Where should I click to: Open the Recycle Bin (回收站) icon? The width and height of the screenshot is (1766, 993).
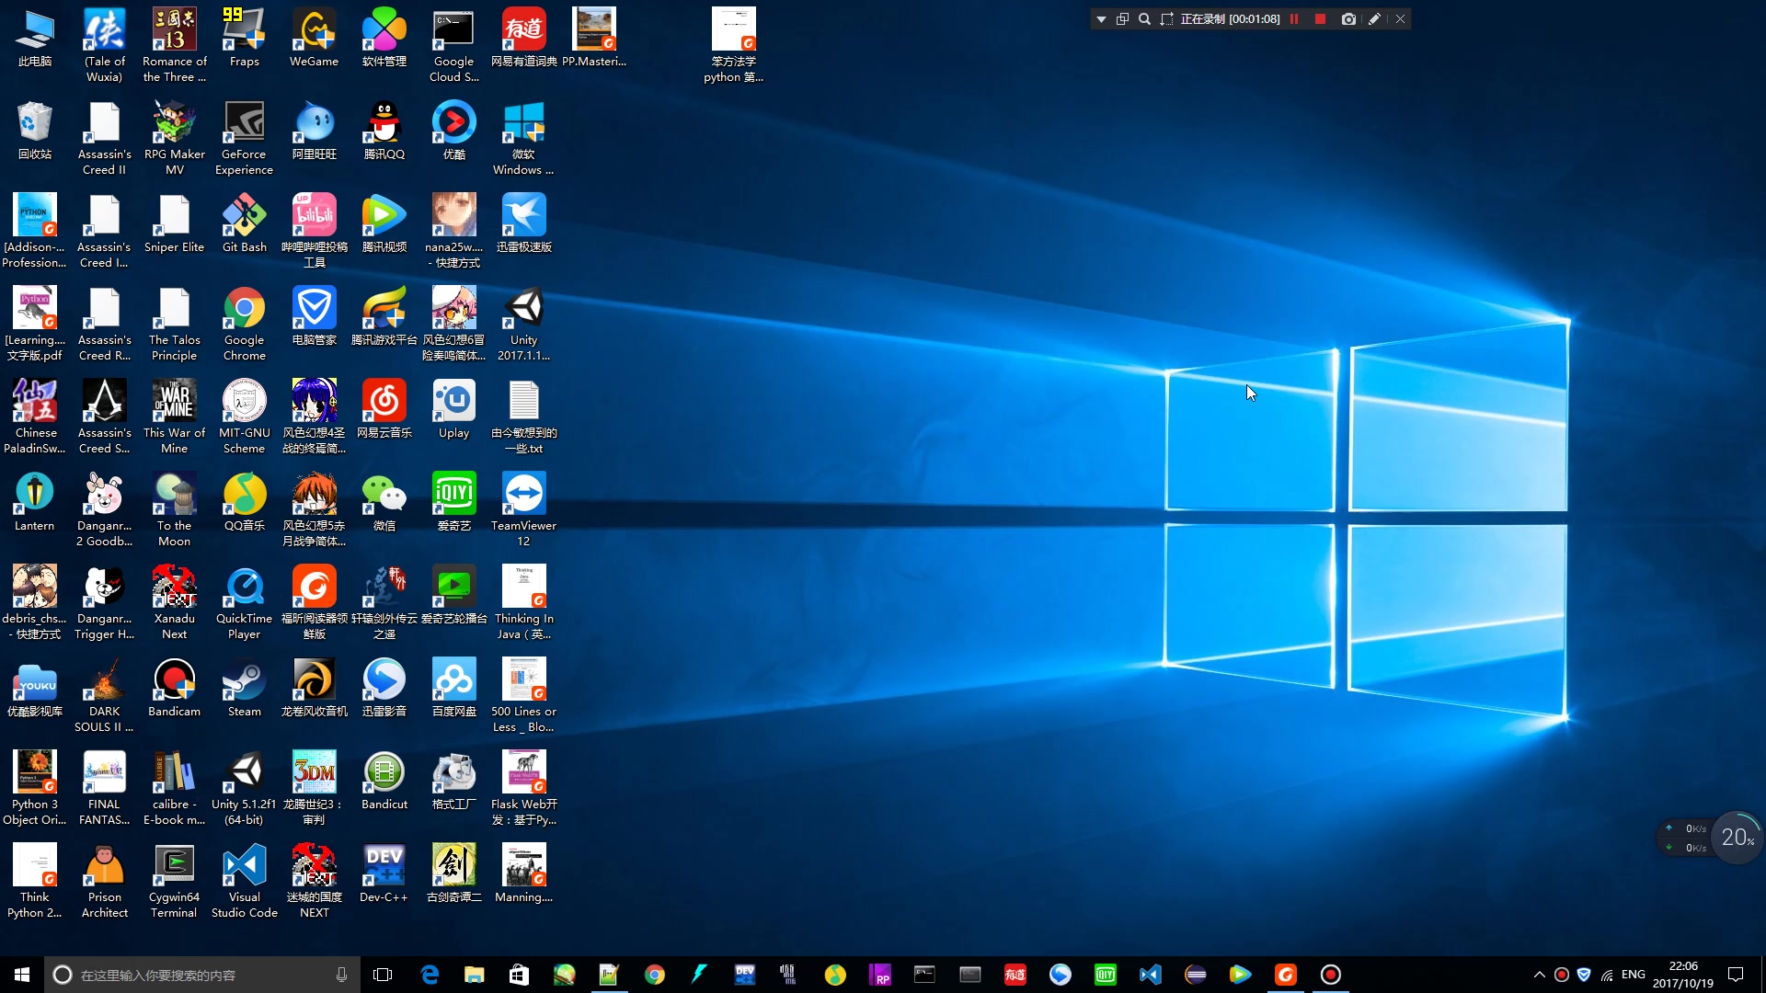(x=34, y=131)
